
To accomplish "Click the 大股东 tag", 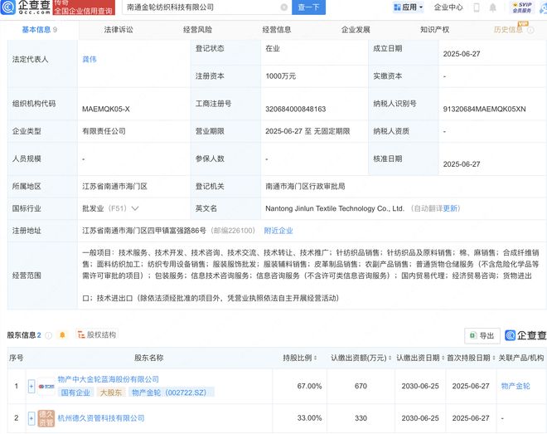I will (111, 393).
